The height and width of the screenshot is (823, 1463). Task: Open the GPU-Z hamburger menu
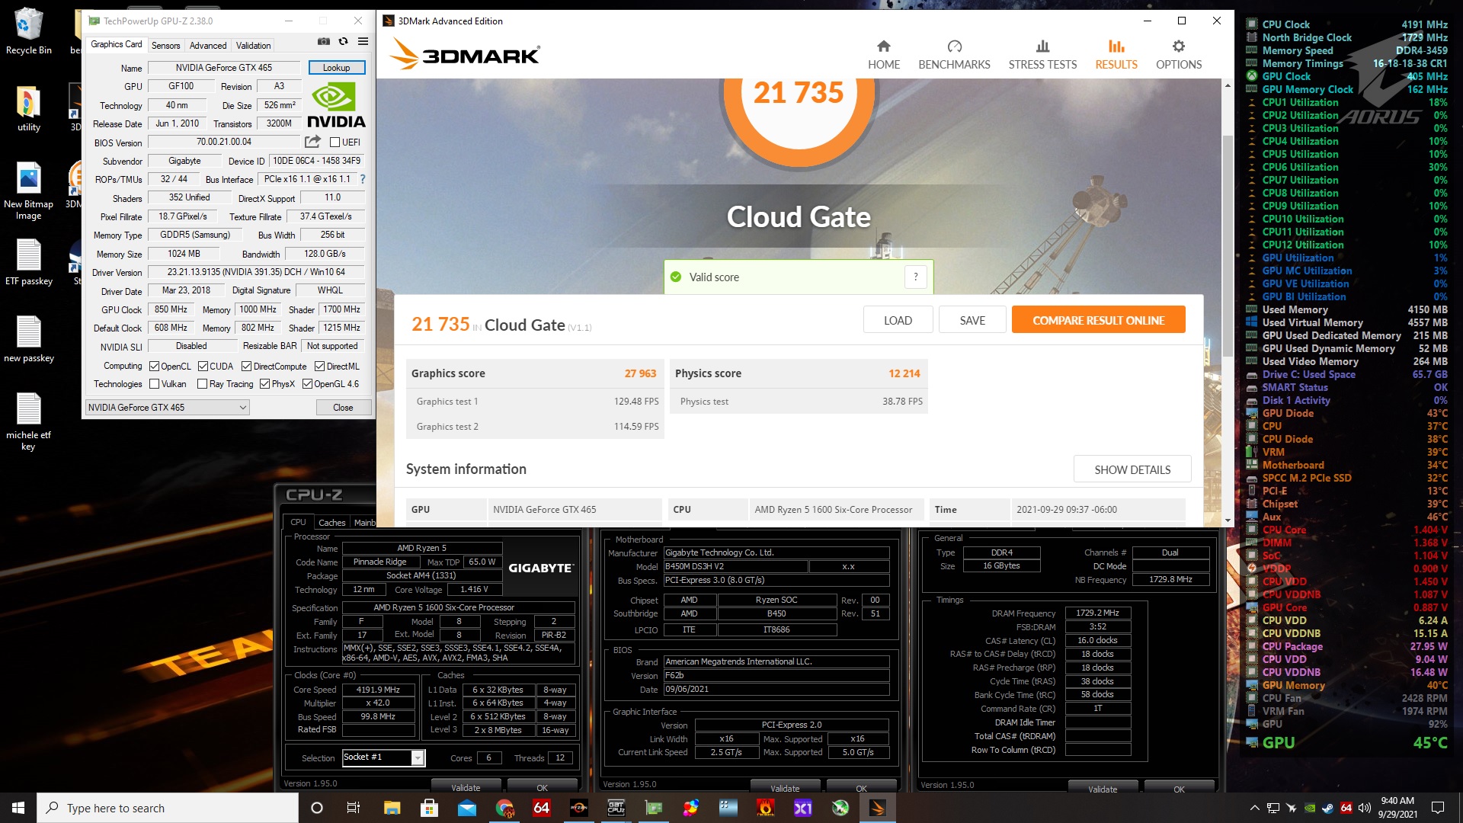(x=363, y=41)
